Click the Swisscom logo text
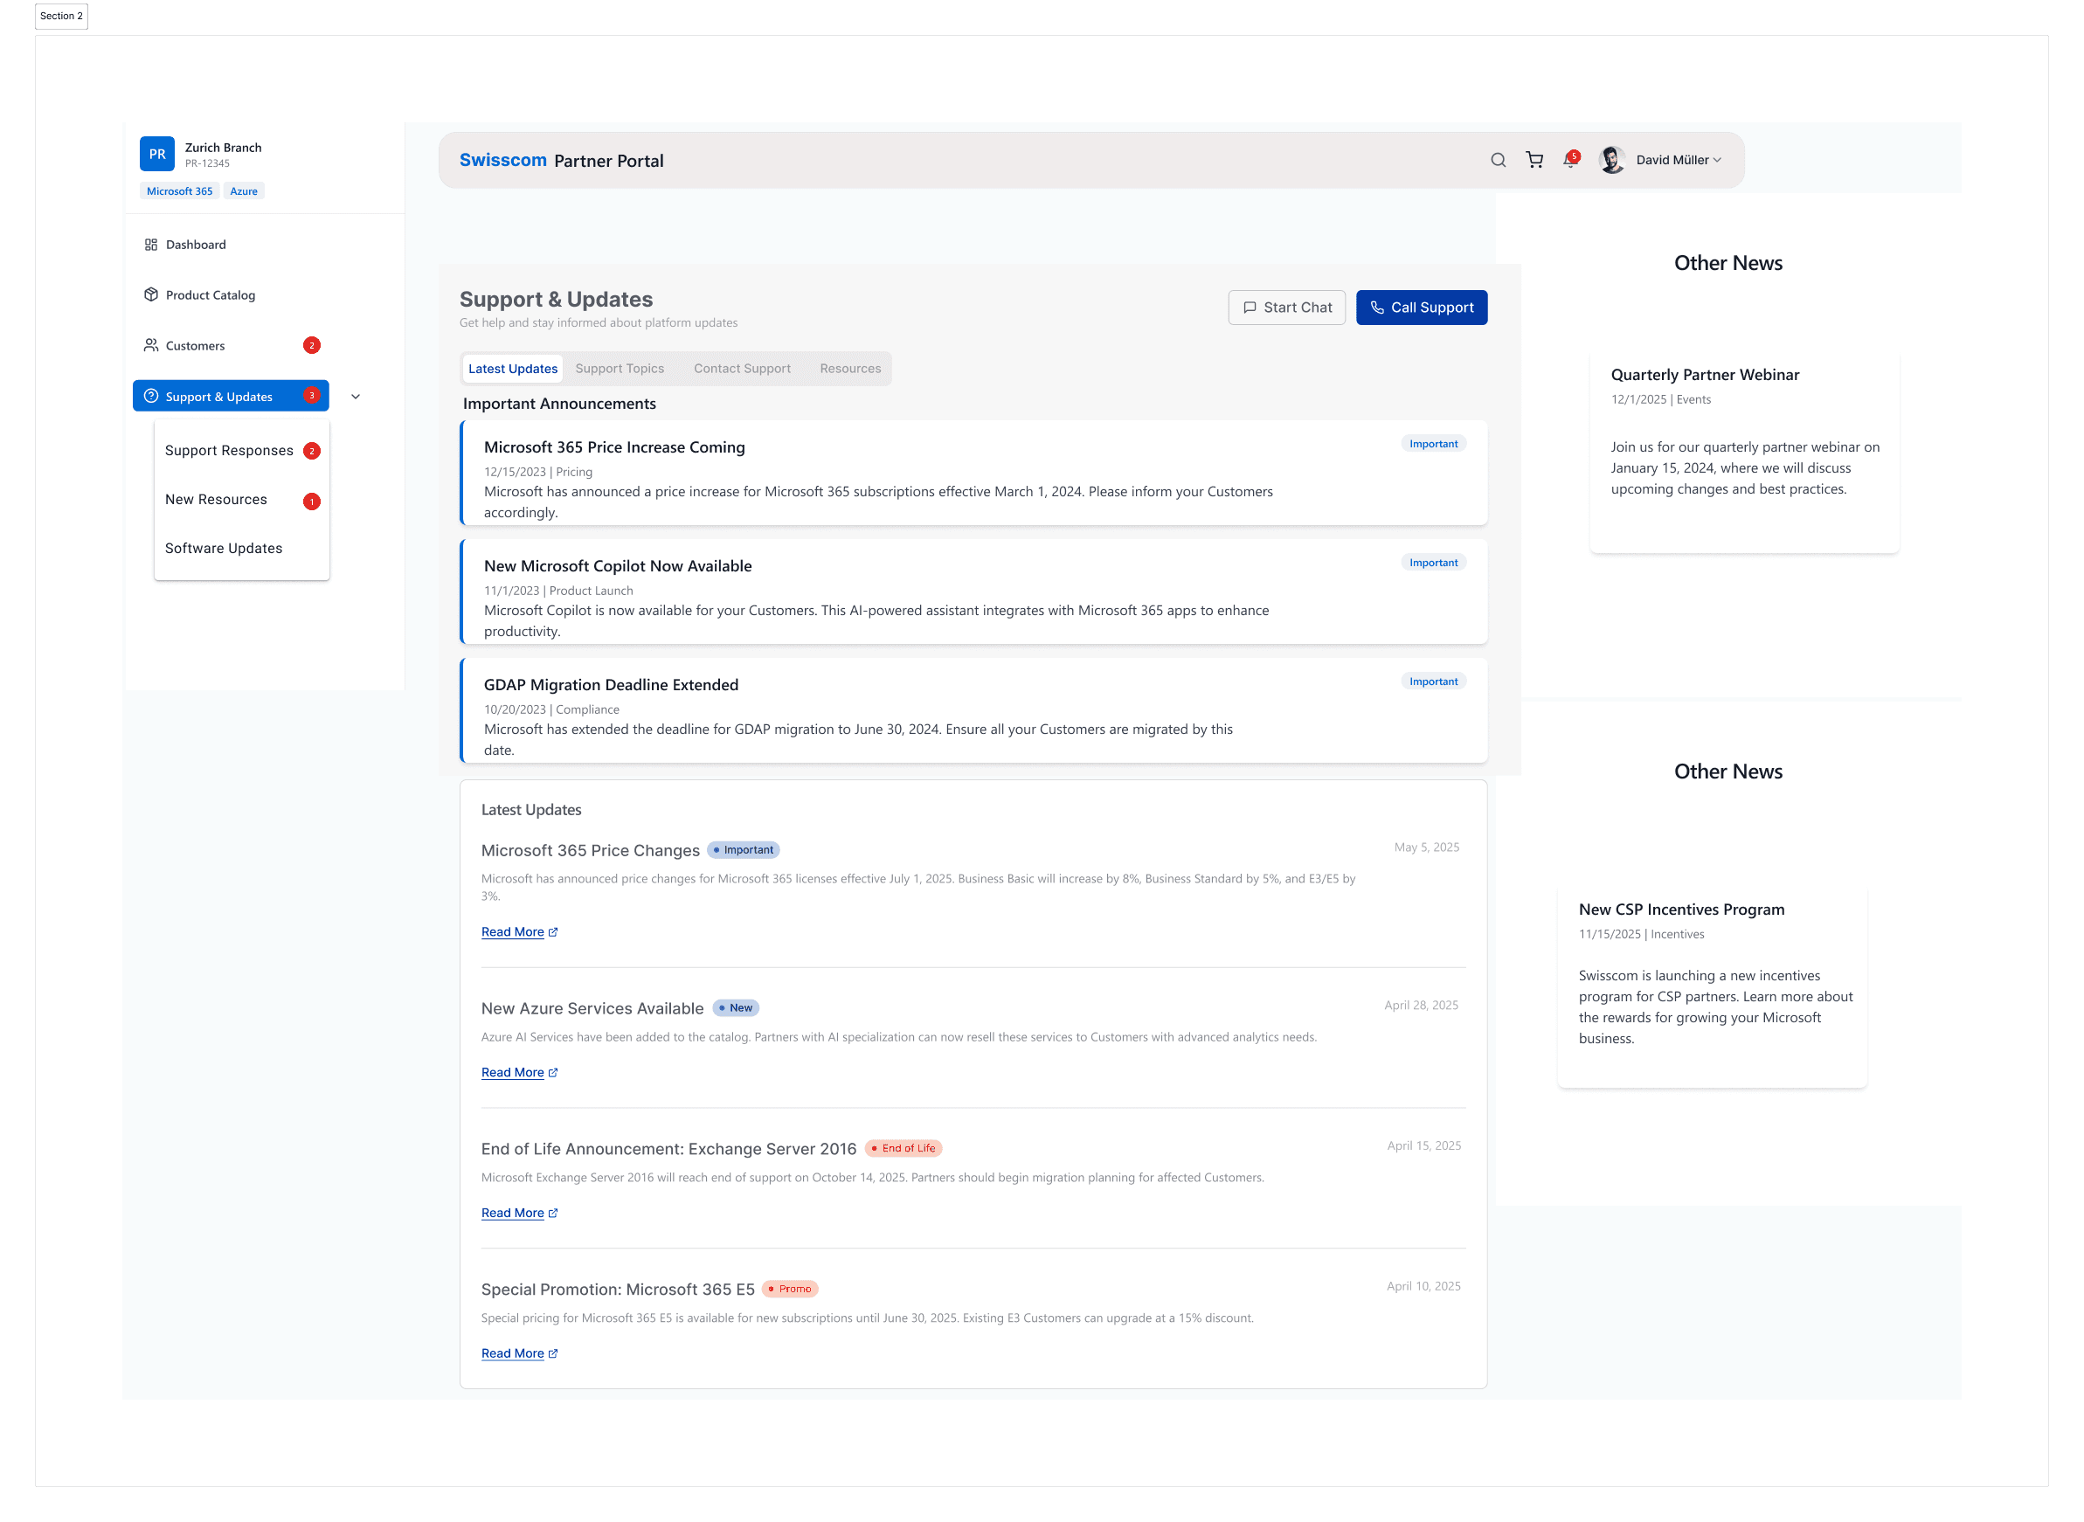2084x1522 pixels. (503, 160)
